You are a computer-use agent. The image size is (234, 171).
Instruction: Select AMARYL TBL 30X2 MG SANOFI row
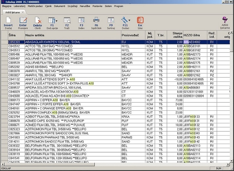pyautogui.click(x=115, y=71)
